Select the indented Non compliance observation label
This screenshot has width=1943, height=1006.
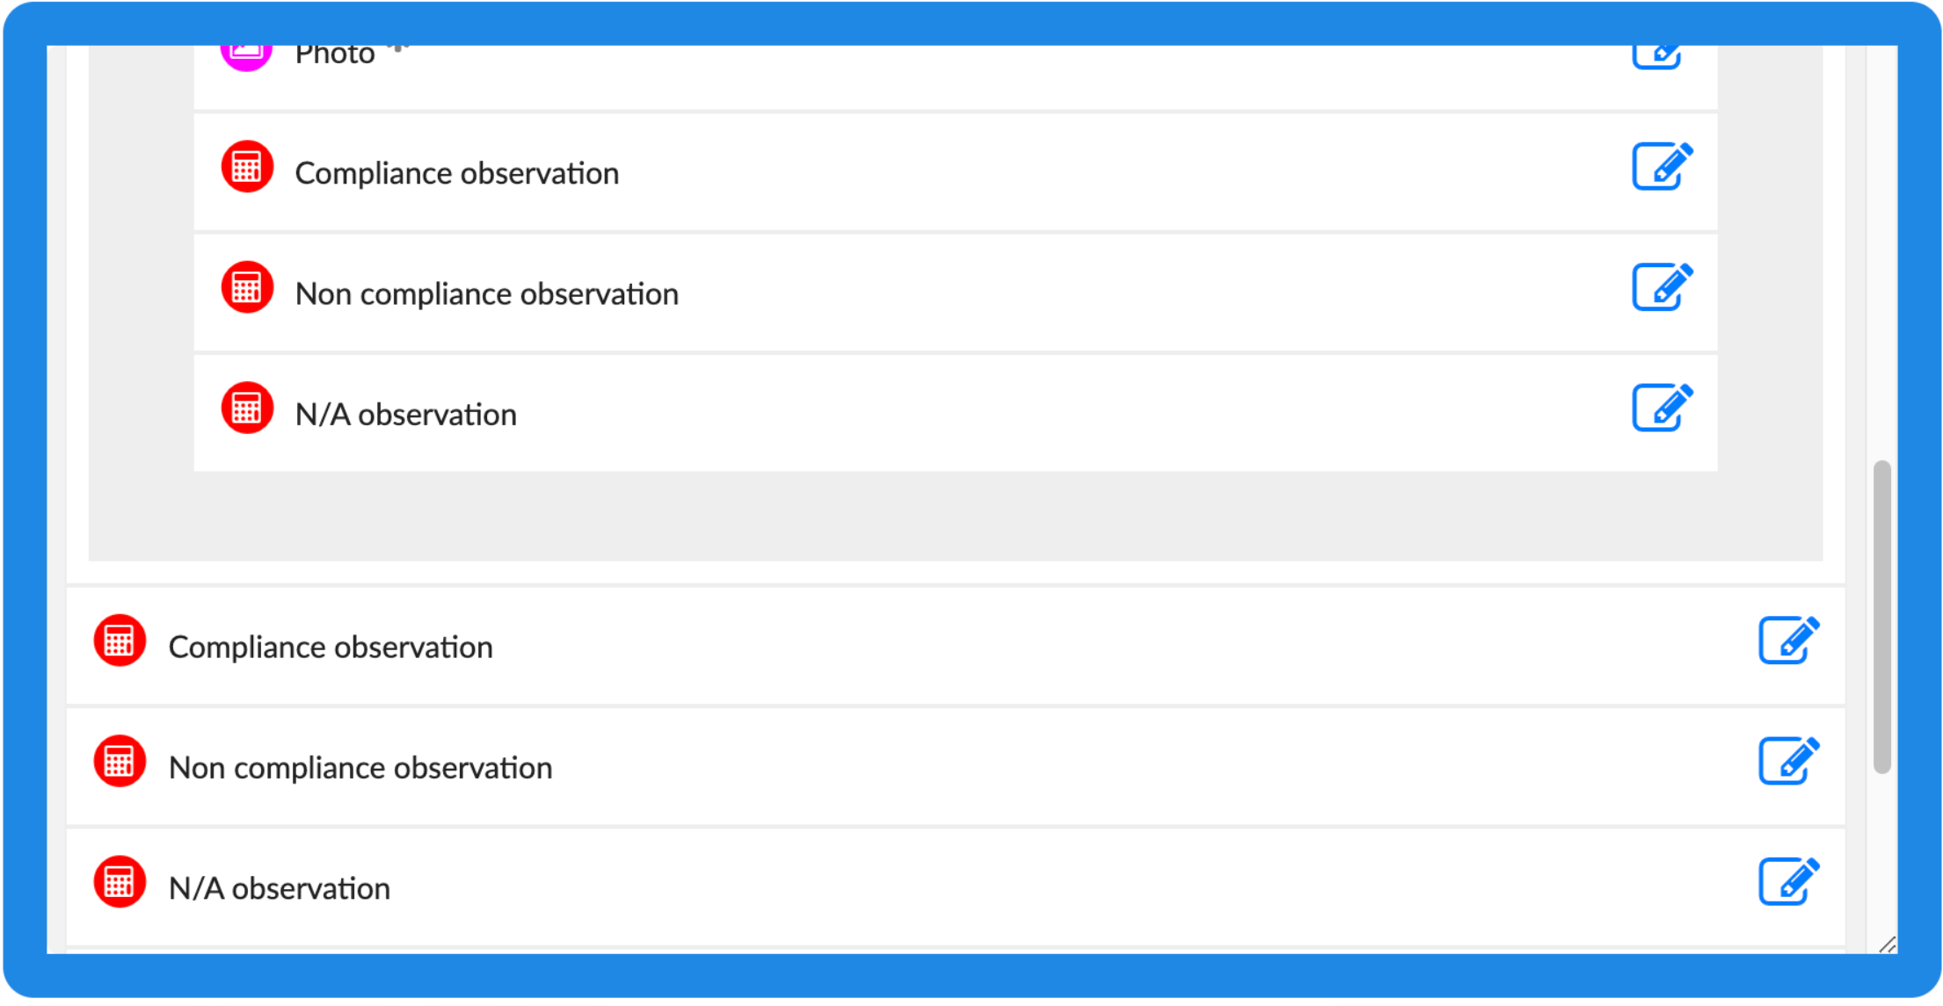pos(486,294)
